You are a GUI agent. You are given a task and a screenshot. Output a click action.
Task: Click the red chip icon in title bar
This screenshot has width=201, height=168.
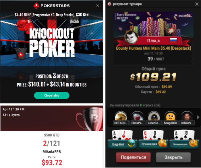pyautogui.click(x=109, y=4)
